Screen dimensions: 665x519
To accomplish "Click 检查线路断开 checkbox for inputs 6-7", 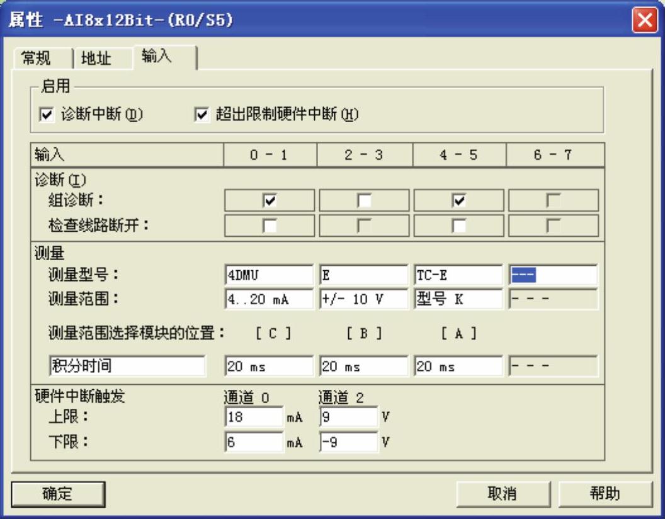I will click(554, 225).
